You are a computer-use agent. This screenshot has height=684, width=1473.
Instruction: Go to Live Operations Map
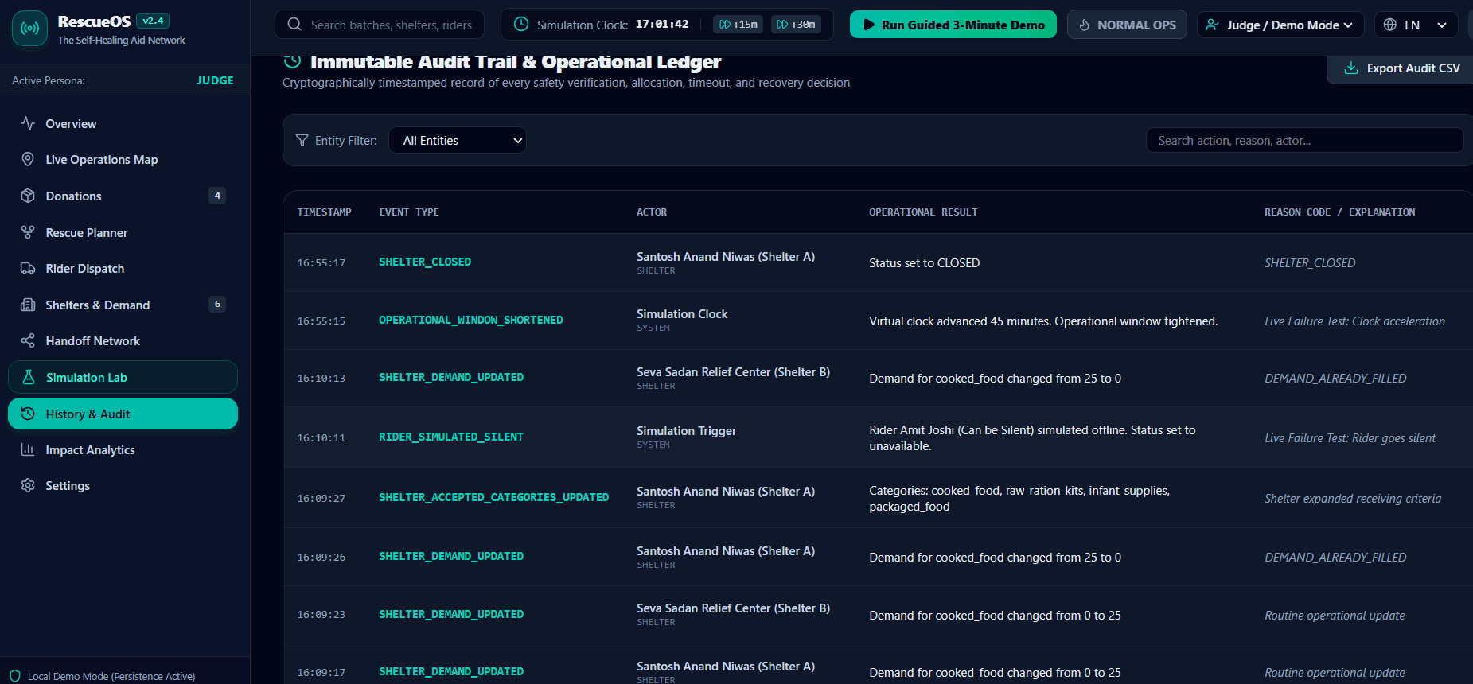tap(123, 159)
